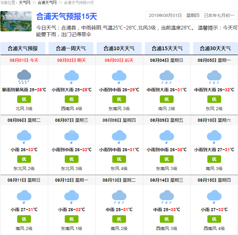
Task: Click the lake scenery thumbnail image
Action: pos(16,21)
